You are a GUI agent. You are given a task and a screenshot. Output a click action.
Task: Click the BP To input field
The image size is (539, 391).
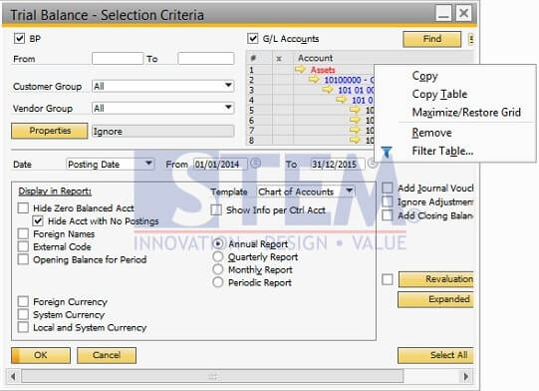pos(206,59)
